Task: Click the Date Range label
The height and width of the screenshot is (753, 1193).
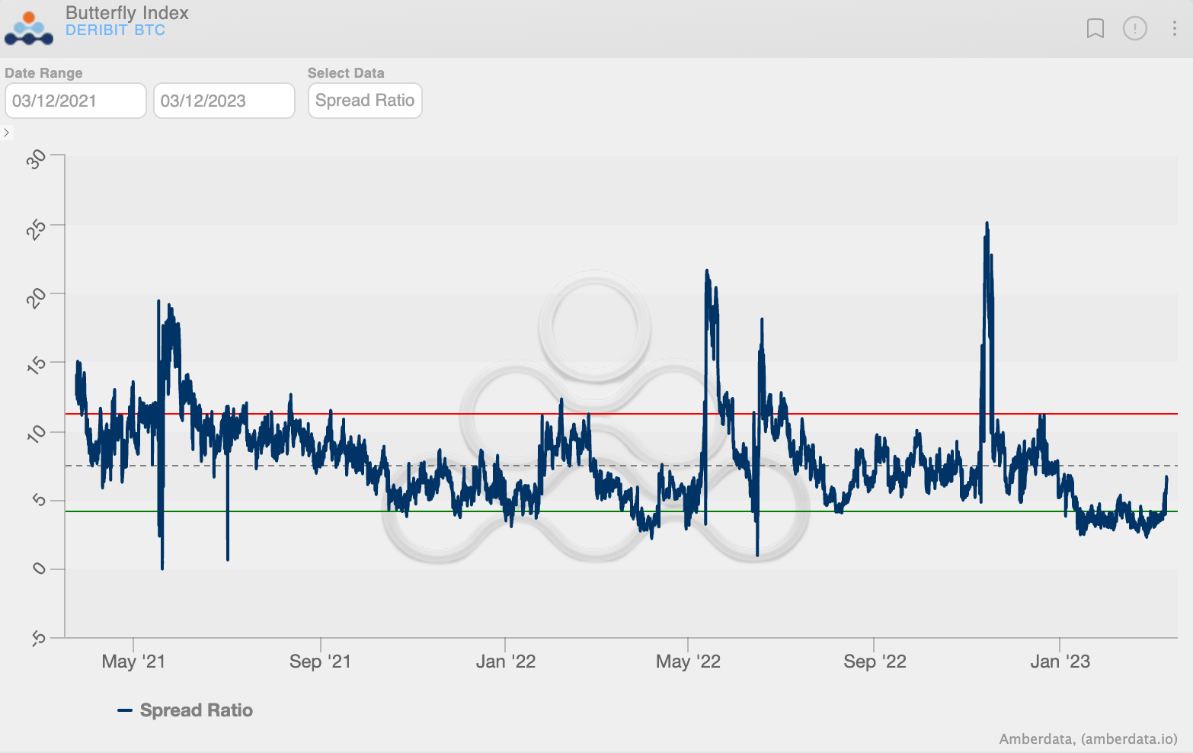Action: [43, 73]
